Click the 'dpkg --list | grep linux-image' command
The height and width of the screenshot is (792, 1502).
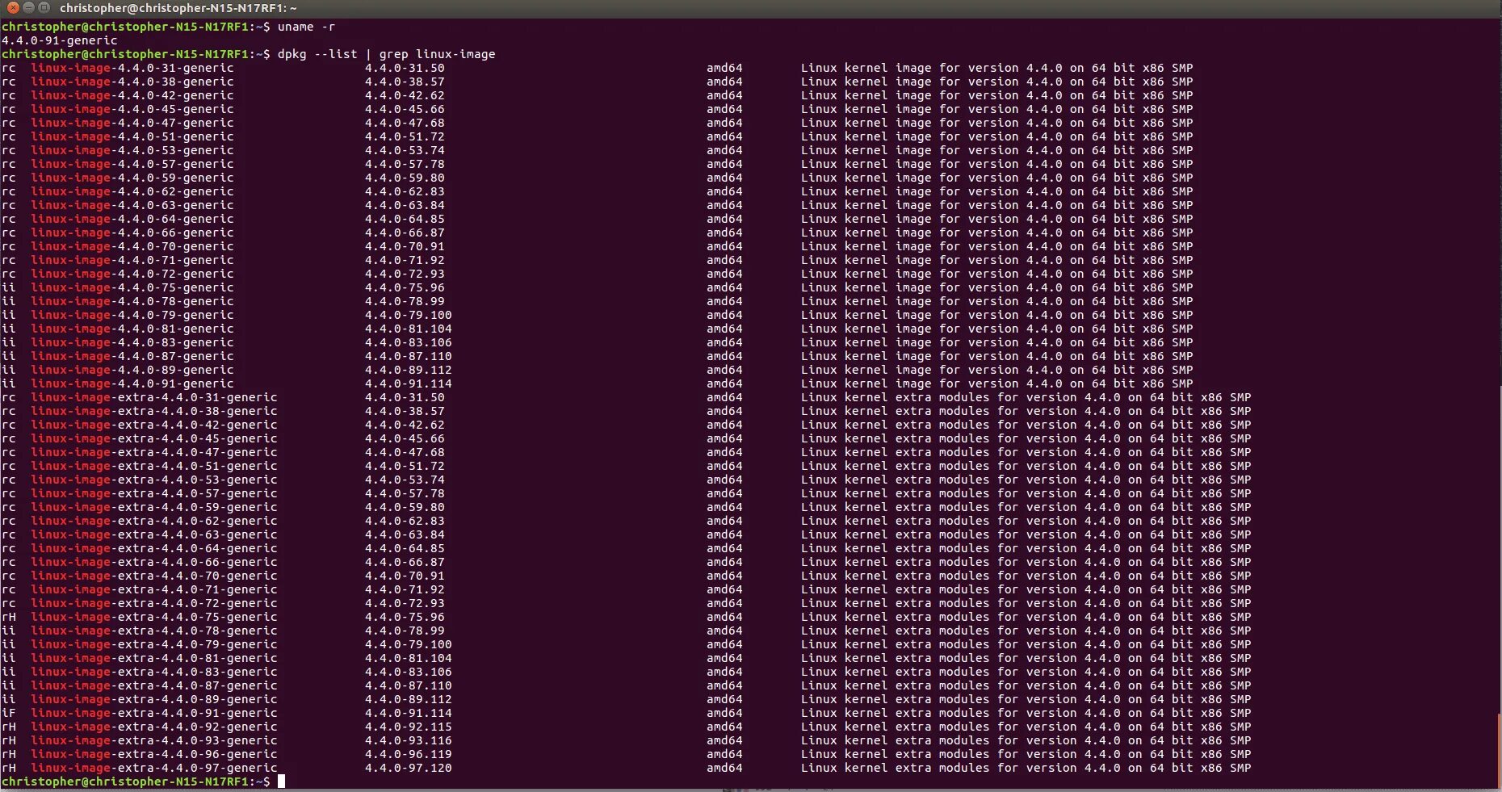386,54
